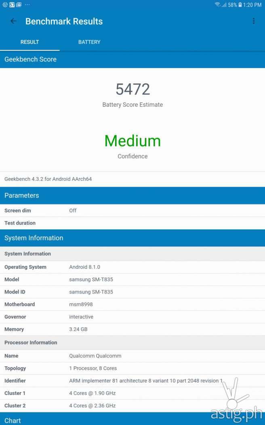Tap the Operating System label
The image size is (265, 425).
click(x=25, y=267)
